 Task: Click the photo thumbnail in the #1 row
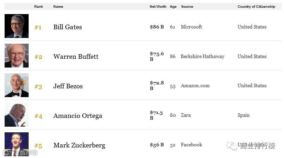tap(17, 26)
